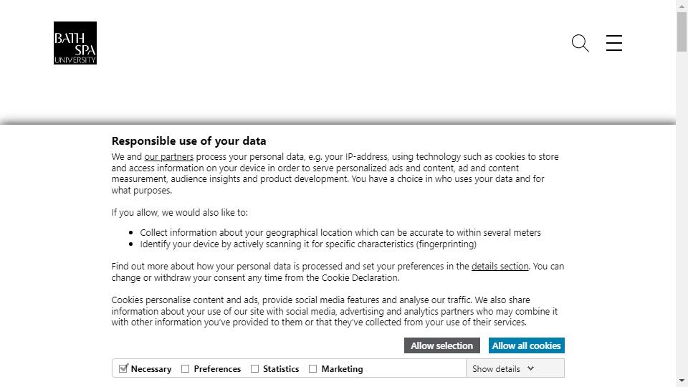Select the Statistics label text

(281, 369)
